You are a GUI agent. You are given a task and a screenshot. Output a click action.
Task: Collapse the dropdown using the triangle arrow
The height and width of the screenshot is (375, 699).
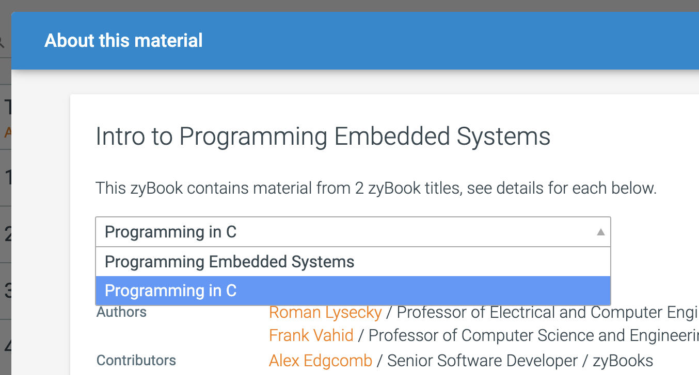pos(600,232)
